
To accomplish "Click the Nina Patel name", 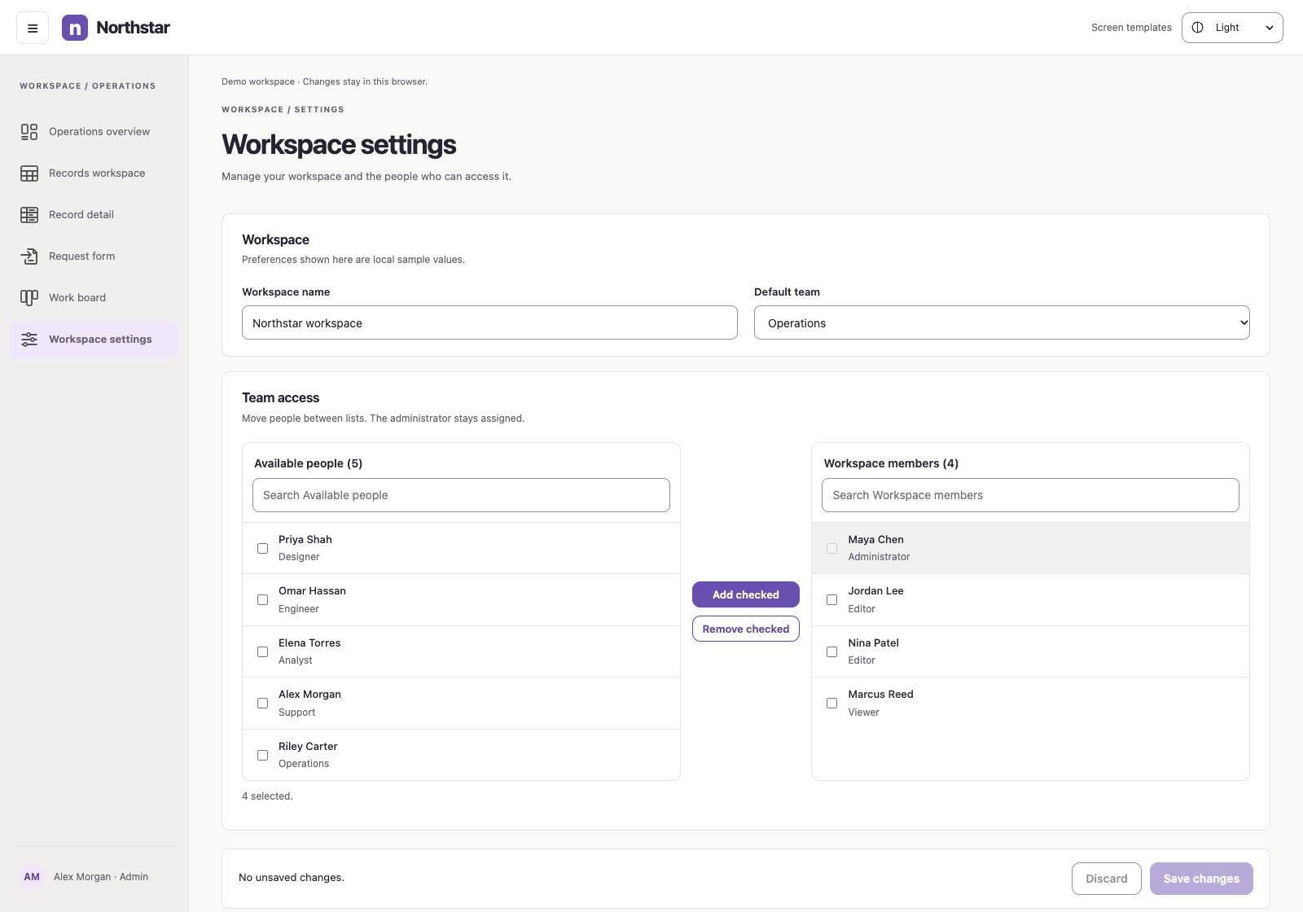I will 873,643.
